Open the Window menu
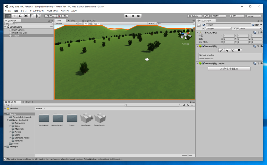The image size is (267, 165). pos(65,11)
